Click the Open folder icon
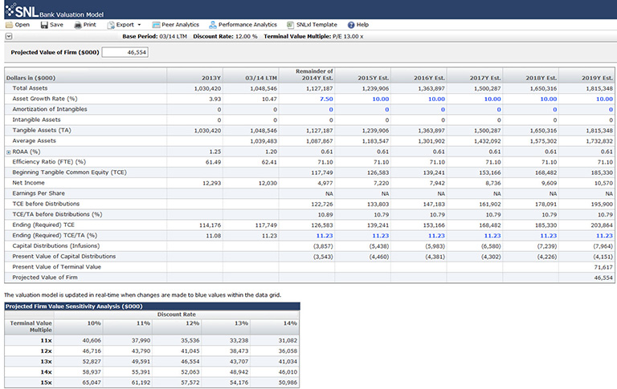Viewport: 617px width, 389px height. [9, 25]
